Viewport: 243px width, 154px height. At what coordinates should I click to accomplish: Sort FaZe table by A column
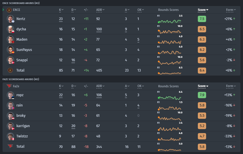tap(127, 86)
